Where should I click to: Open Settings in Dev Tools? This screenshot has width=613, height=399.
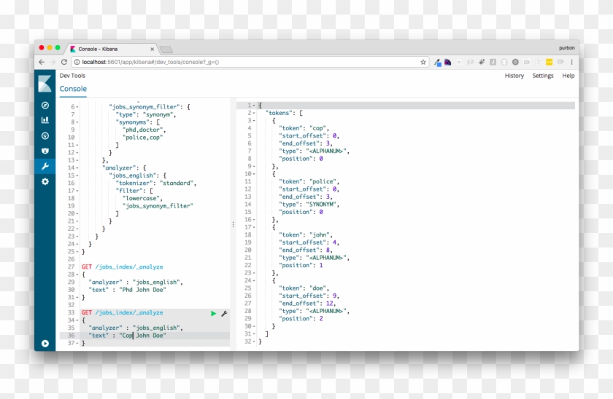pyautogui.click(x=543, y=76)
